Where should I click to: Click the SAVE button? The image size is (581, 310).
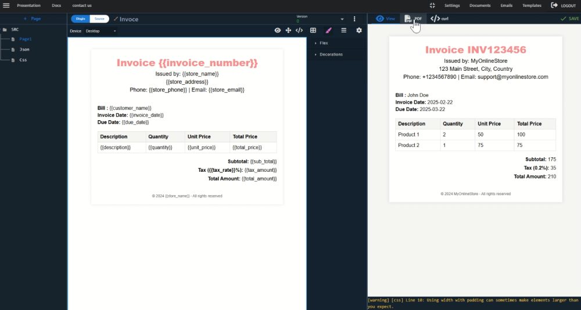point(570,19)
